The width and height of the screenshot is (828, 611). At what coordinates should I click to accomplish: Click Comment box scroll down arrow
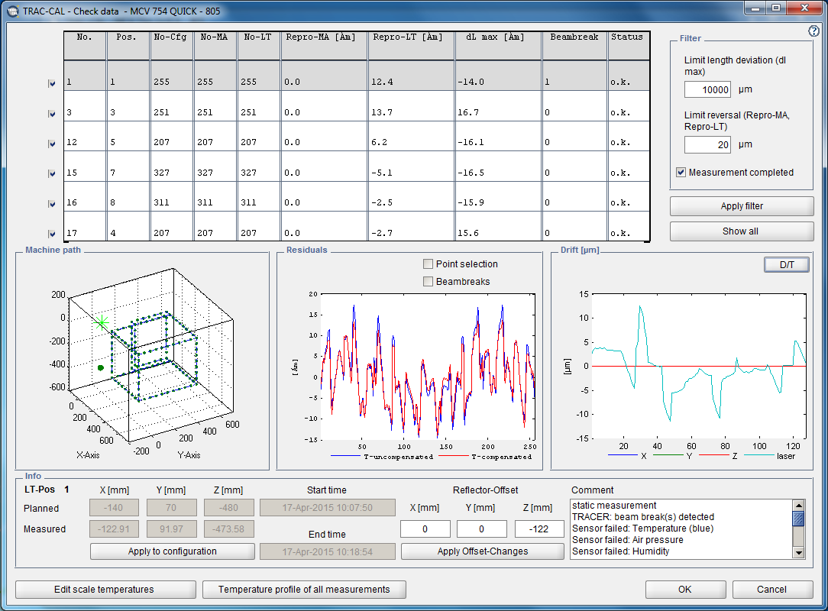point(799,553)
